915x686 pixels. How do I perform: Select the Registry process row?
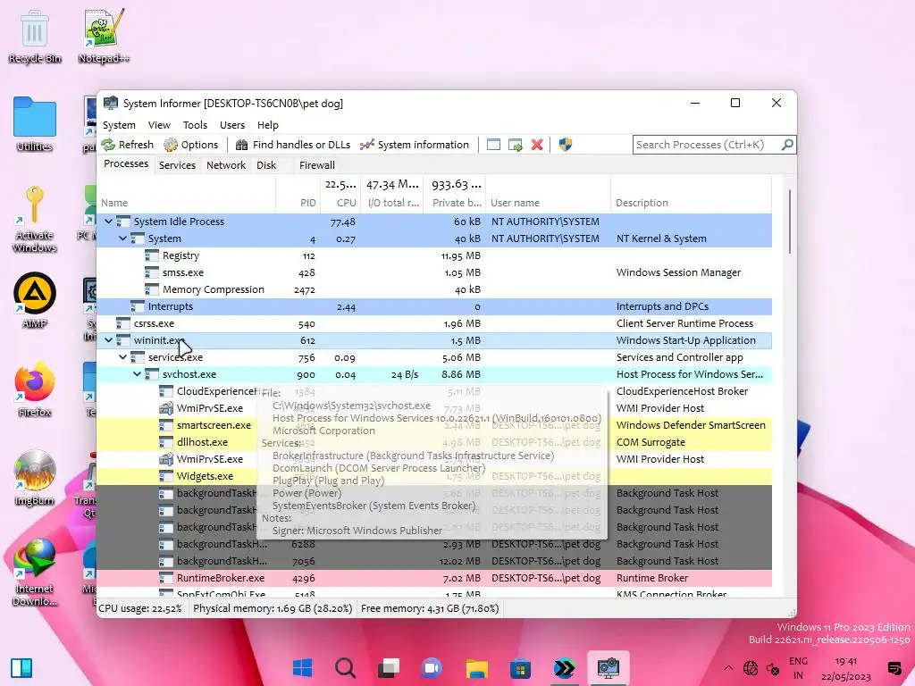tap(434, 255)
